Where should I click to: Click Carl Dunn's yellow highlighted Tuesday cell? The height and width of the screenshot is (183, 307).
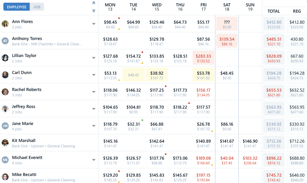(133, 75)
